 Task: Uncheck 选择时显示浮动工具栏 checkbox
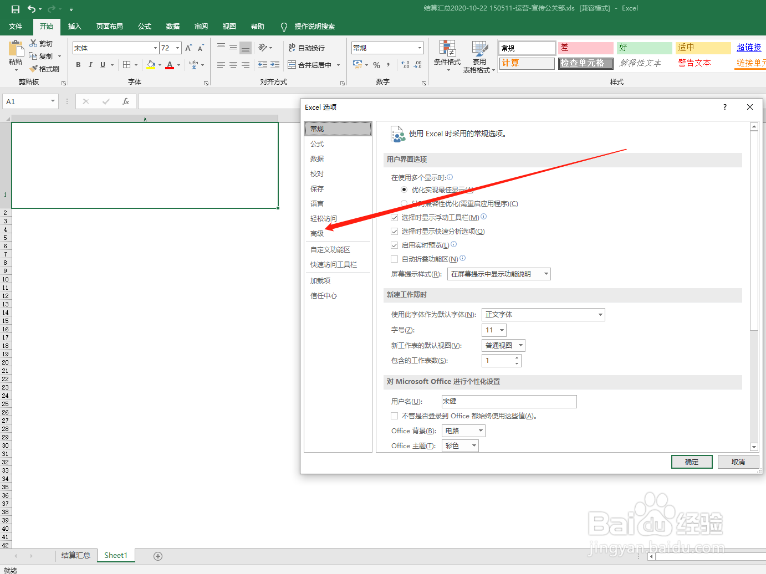pos(395,217)
